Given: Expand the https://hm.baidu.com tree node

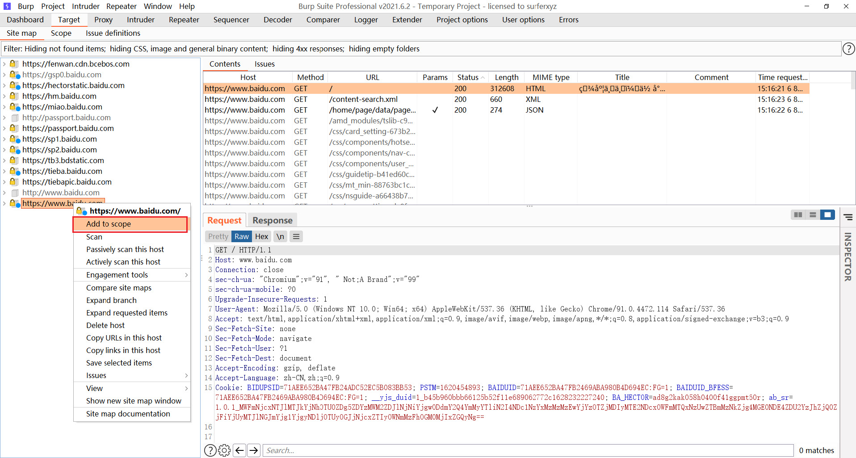Looking at the screenshot, I should coord(4,96).
